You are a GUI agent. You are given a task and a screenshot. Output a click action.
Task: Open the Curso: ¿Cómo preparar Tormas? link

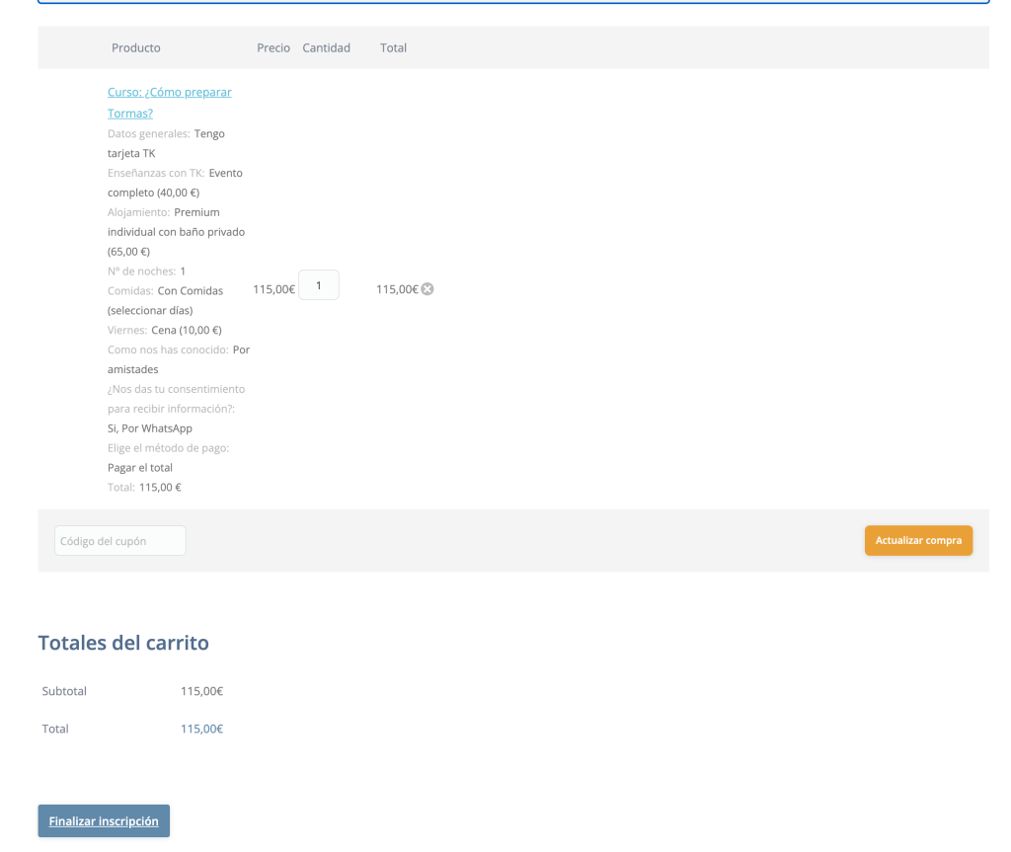tap(170, 103)
